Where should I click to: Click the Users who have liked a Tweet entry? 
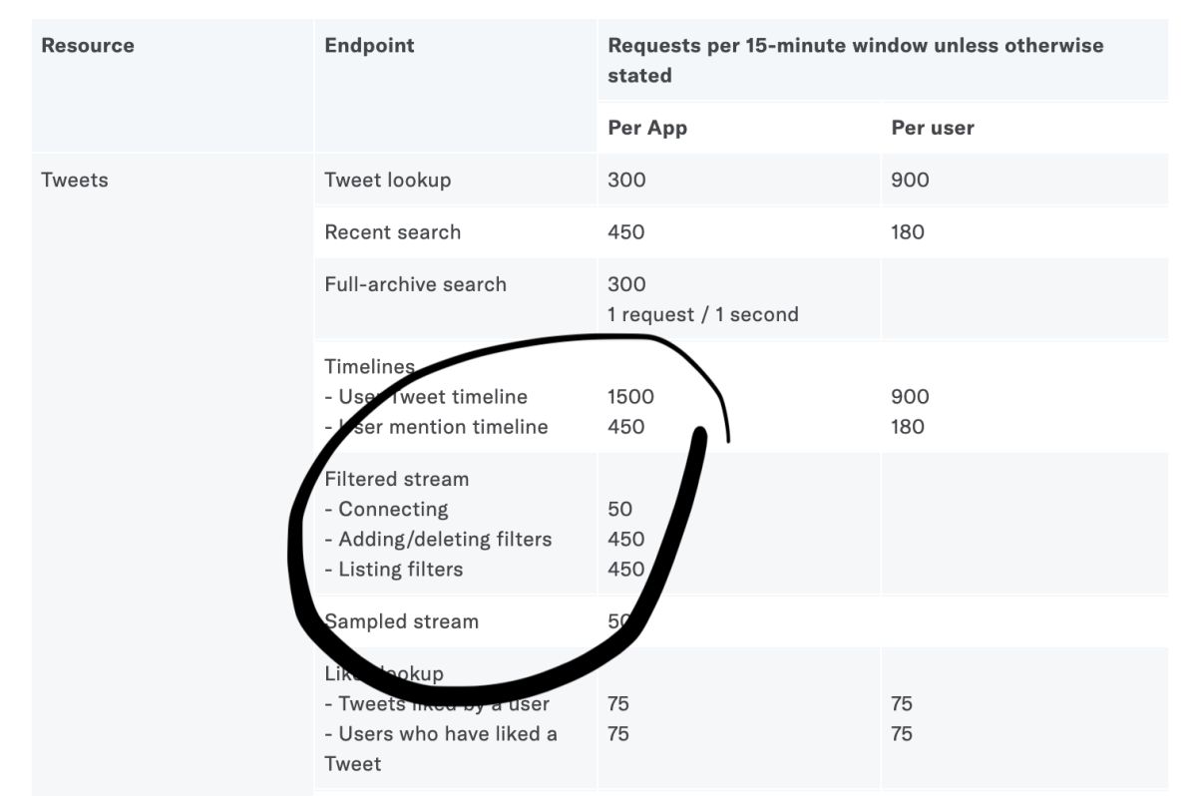pyautogui.click(x=441, y=749)
